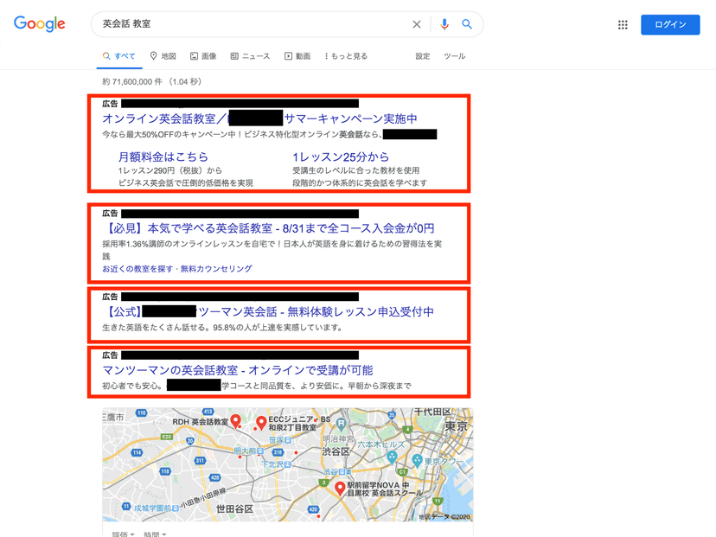Click the RDH 英会話教室 map pin

[235, 421]
